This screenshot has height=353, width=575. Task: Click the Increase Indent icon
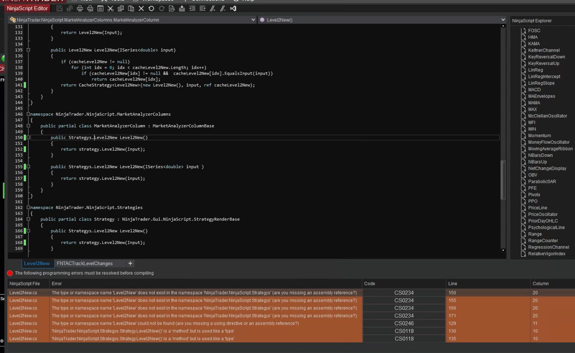202,9
